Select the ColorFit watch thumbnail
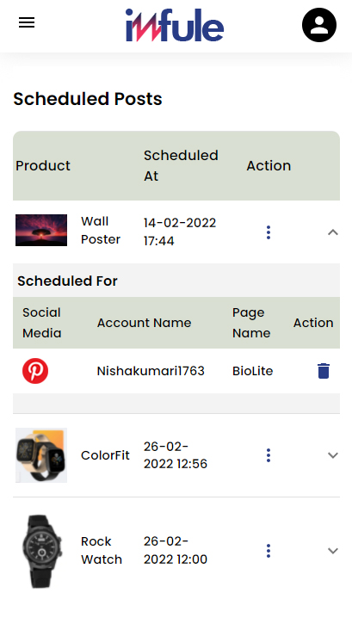The height and width of the screenshot is (630, 352). [41, 455]
